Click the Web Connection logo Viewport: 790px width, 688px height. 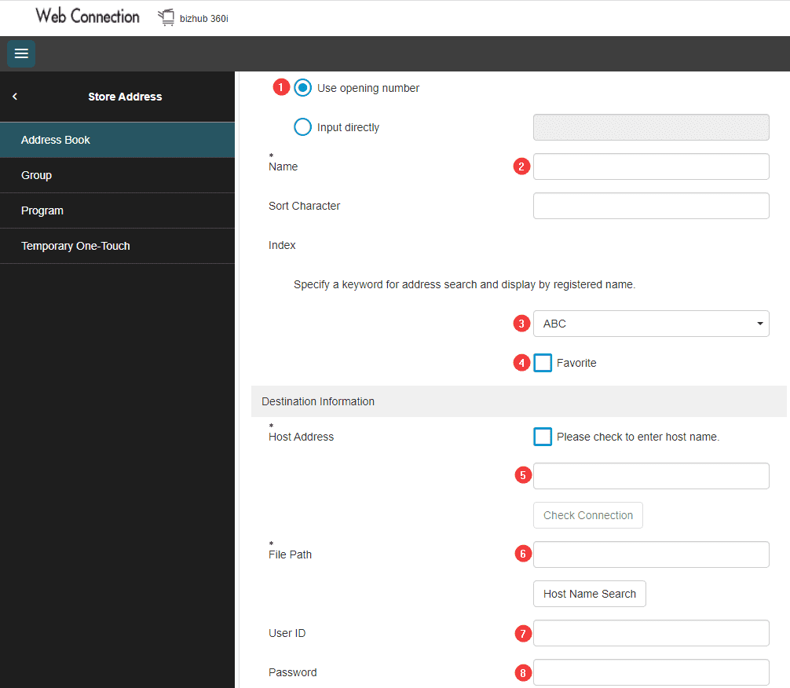[x=87, y=16]
